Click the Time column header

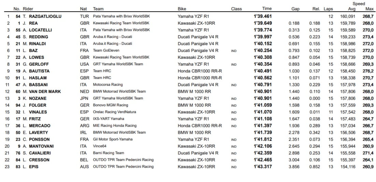267,9
